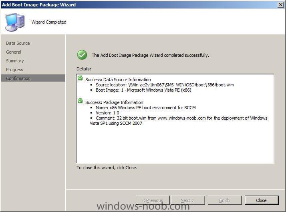Screen dimensions: 286x212
Task: Click the 'Wizard Completed' heading
Action: pyautogui.click(x=49, y=22)
